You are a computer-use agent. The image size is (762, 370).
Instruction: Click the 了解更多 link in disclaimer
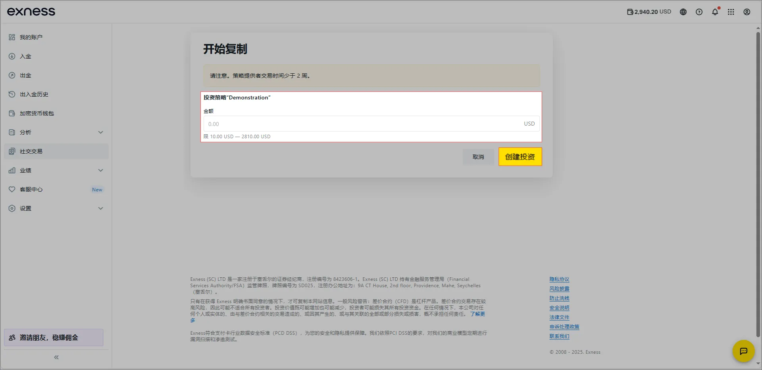tap(477, 314)
